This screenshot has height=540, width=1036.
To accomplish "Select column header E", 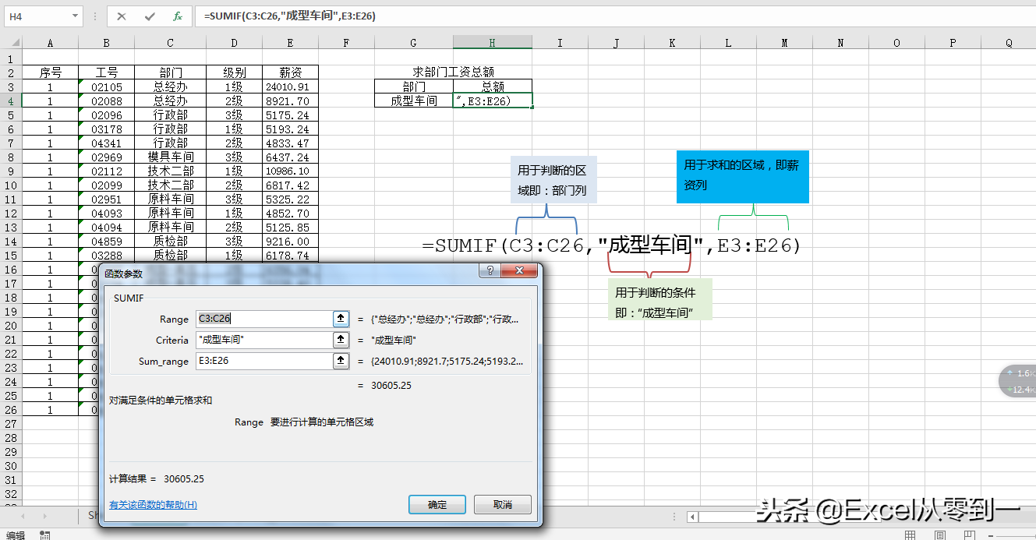I will pos(290,44).
